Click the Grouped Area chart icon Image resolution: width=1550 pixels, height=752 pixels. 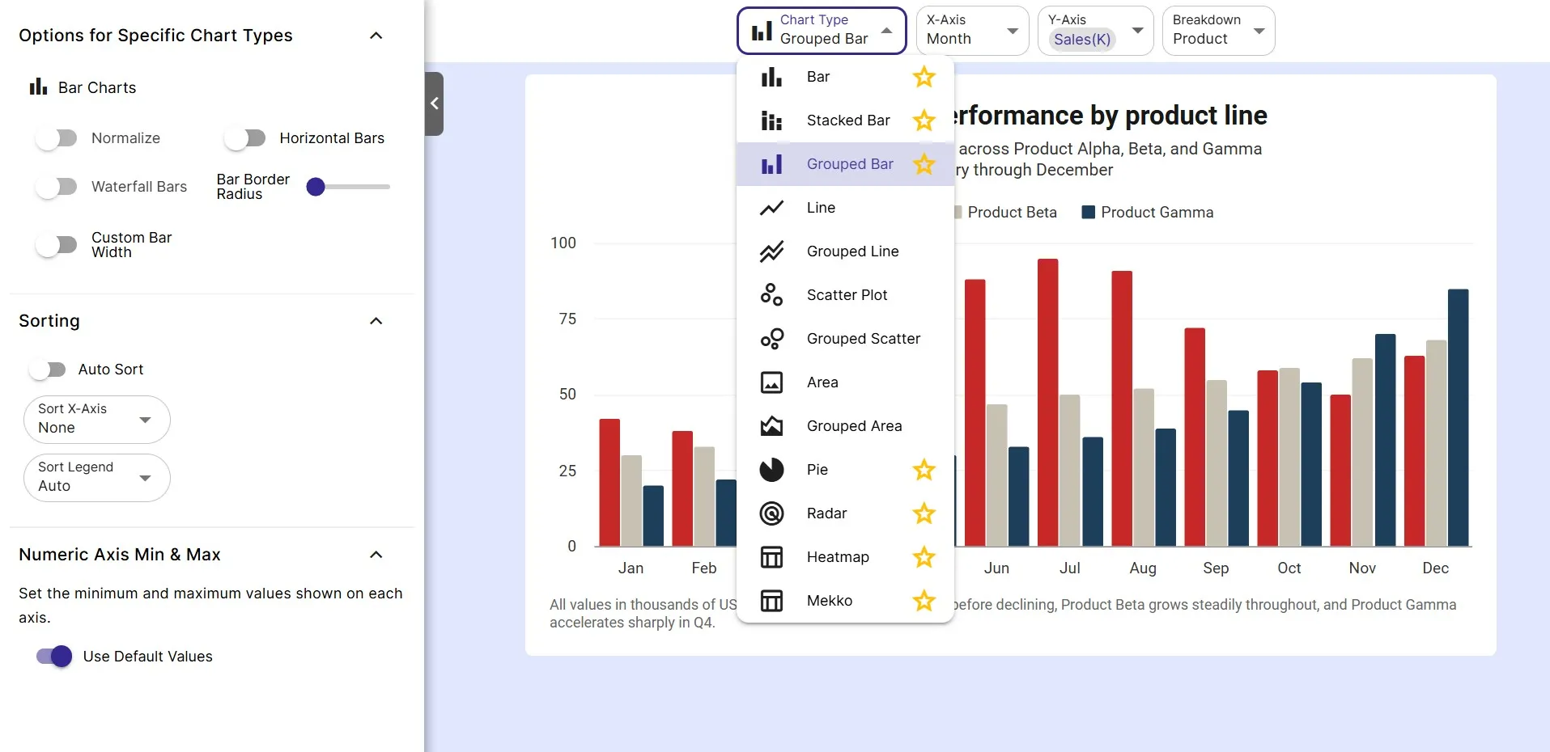coord(771,426)
